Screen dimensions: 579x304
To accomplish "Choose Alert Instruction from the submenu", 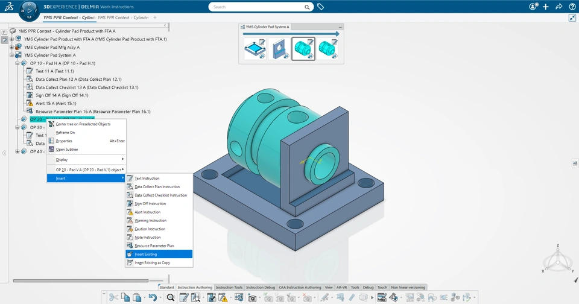I will (x=159, y=212).
